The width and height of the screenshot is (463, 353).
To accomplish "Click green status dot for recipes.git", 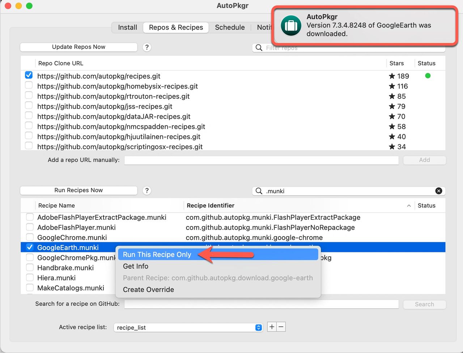I will tap(428, 76).
